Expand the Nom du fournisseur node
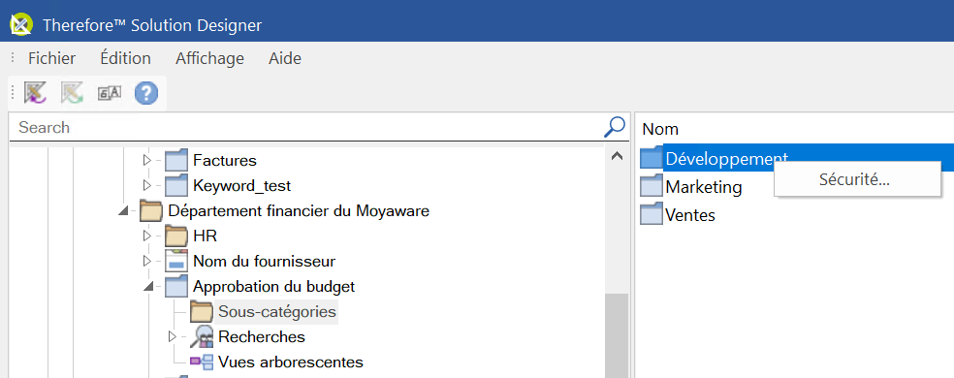The height and width of the screenshot is (378, 954). click(x=146, y=261)
